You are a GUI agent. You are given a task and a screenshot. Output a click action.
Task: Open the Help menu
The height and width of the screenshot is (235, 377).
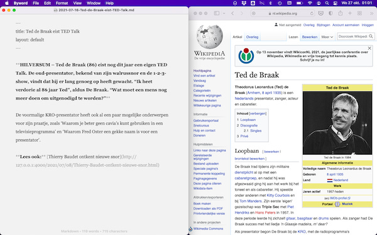click(109, 3)
